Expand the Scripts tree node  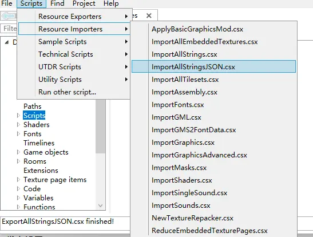(18, 116)
